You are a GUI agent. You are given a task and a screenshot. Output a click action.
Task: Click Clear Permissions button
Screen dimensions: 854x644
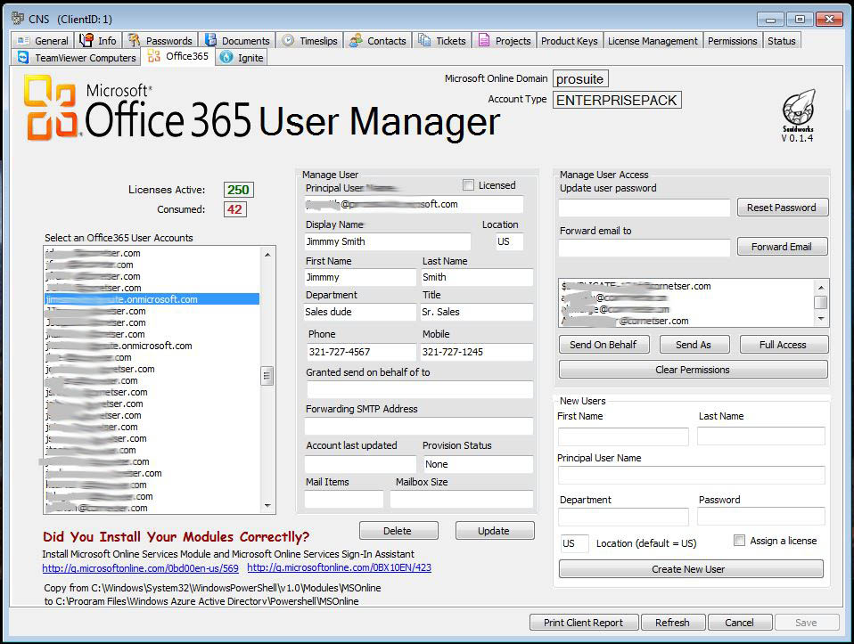694,370
